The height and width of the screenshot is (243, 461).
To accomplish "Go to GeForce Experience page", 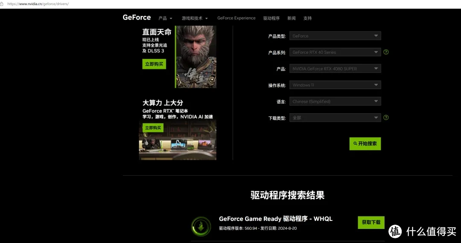I will [236, 18].
